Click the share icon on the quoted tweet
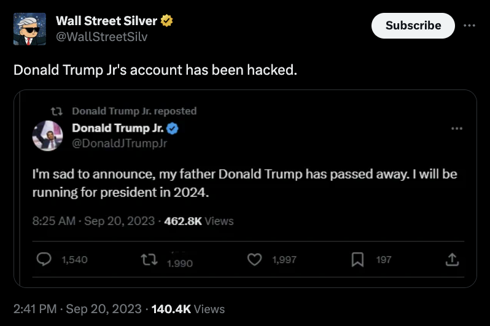The height and width of the screenshot is (326, 490). coord(451,260)
